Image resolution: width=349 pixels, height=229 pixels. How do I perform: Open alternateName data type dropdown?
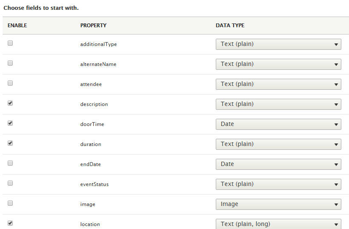278,64
